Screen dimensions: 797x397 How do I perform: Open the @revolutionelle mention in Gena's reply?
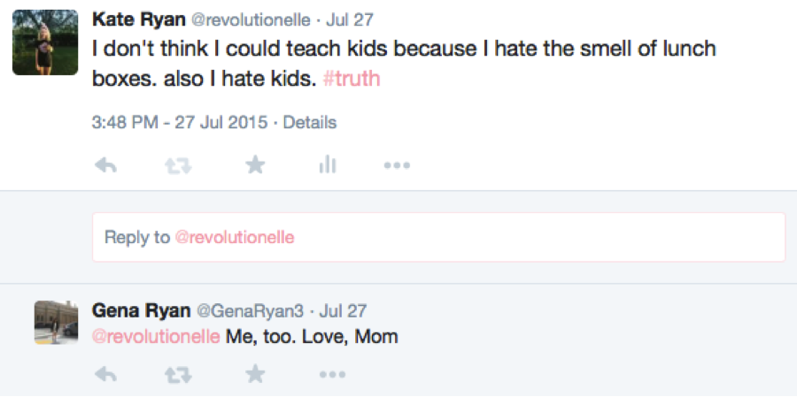156,336
